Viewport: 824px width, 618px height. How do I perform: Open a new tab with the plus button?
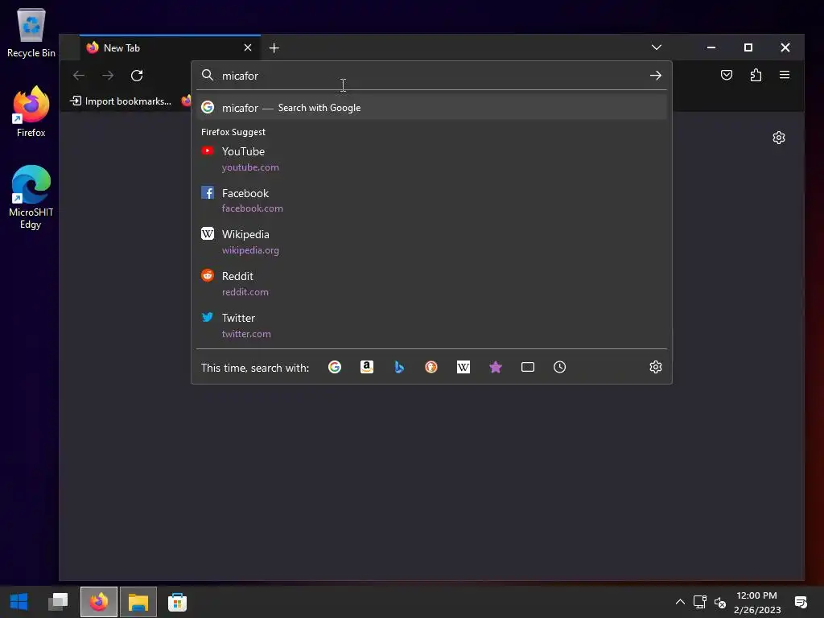pos(274,47)
